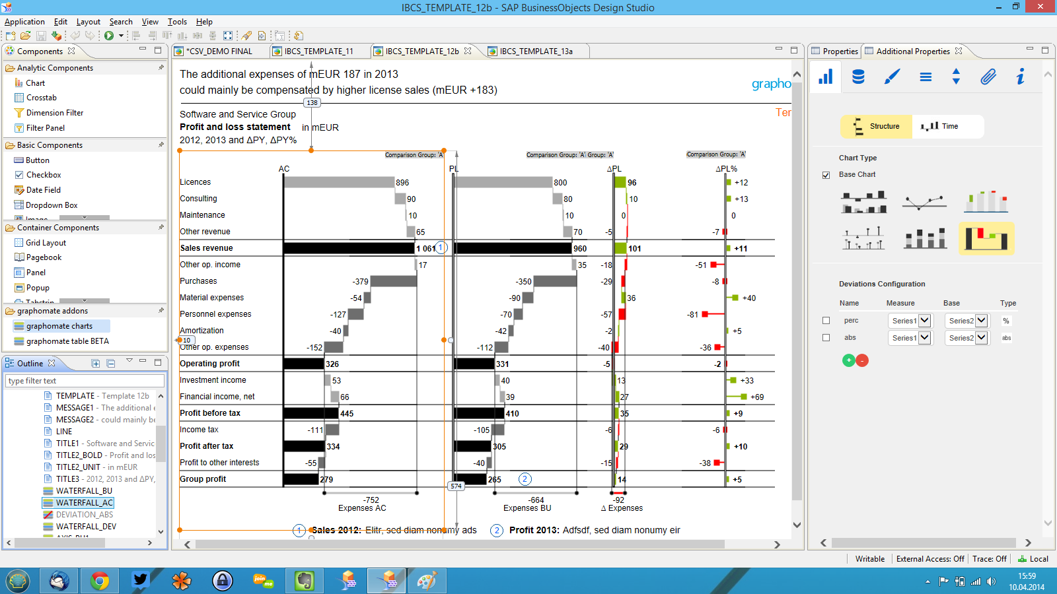Select the pin (needle) chart type thumbnail
This screenshot has width=1057, height=594.
pyautogui.click(x=864, y=238)
